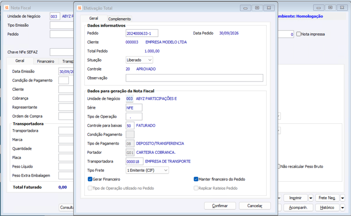Click Unidade de Negócio field 003 in dialog
This screenshot has height=216, width=351.
pos(129,99)
